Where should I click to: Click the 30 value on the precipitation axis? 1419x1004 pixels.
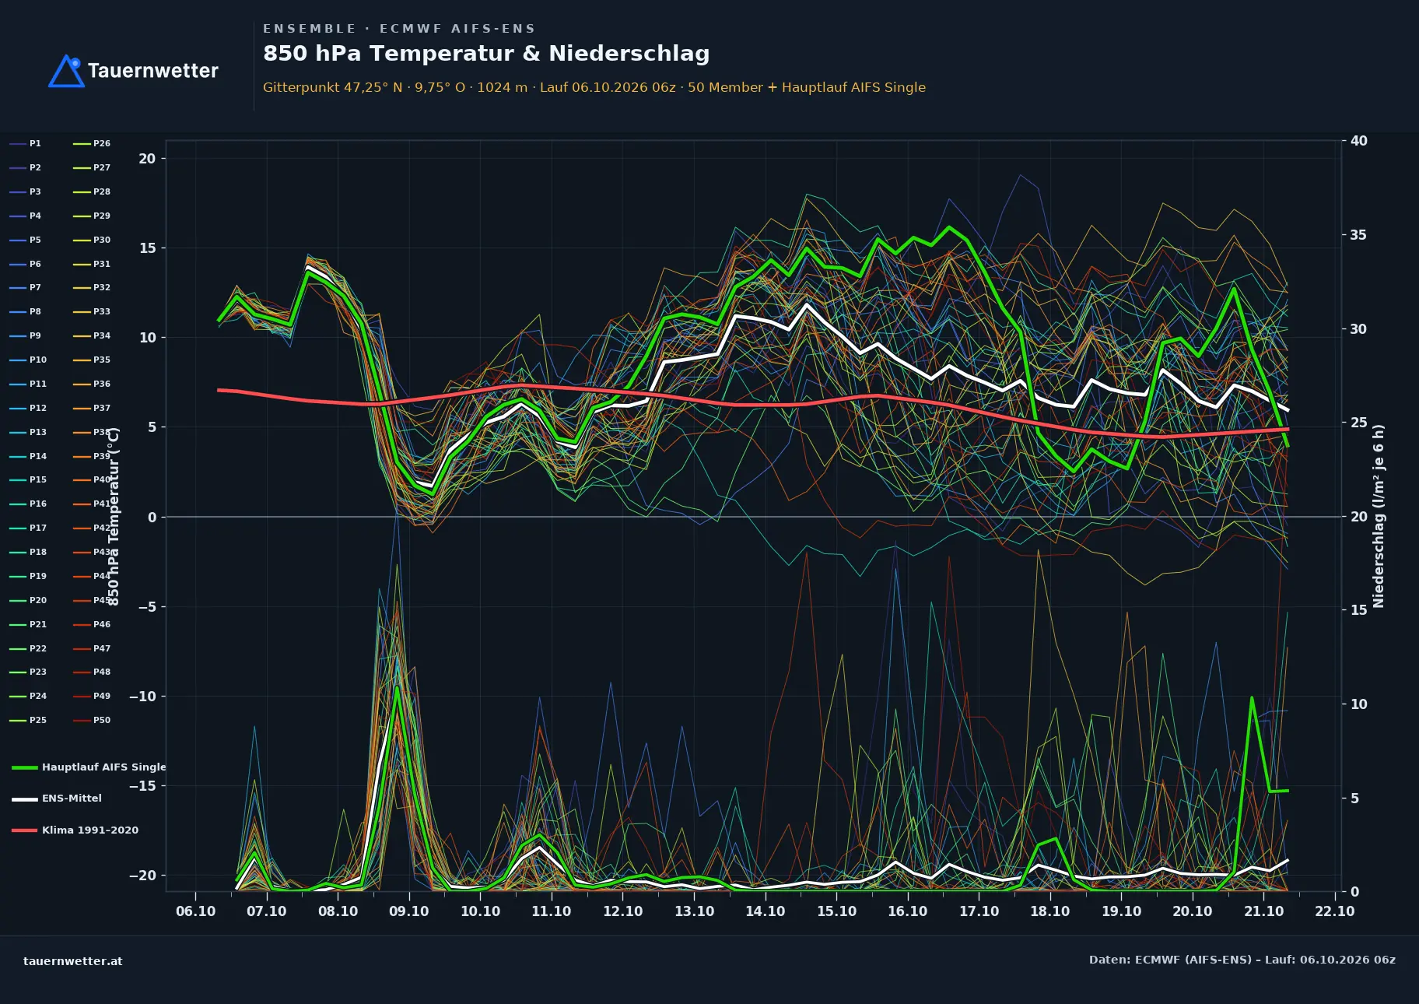point(1359,329)
